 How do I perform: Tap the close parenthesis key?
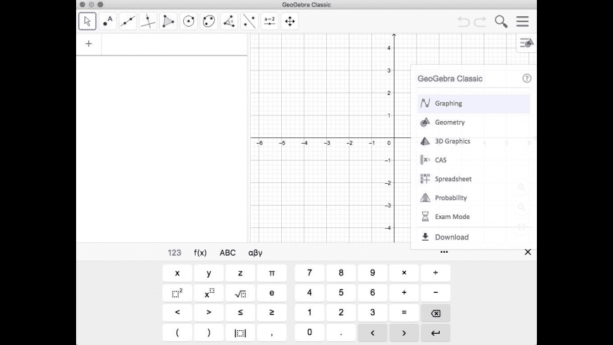point(209,332)
